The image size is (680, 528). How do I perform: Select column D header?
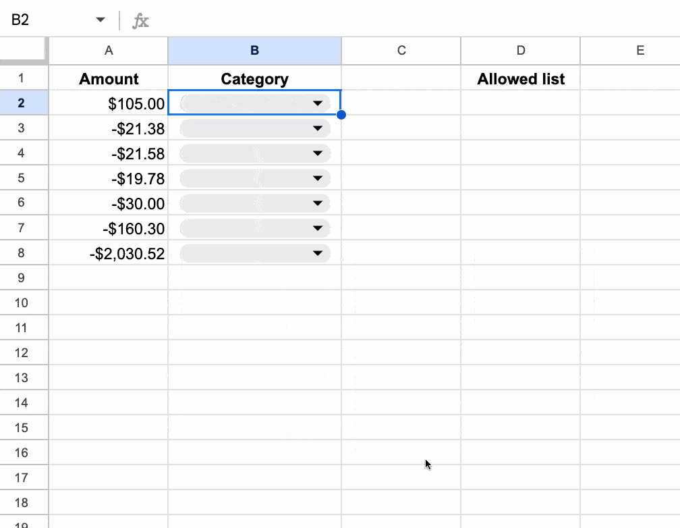[520, 51]
